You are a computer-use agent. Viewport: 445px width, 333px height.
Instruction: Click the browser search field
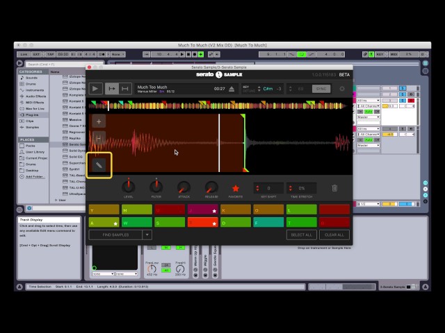pyautogui.click(x=65, y=65)
